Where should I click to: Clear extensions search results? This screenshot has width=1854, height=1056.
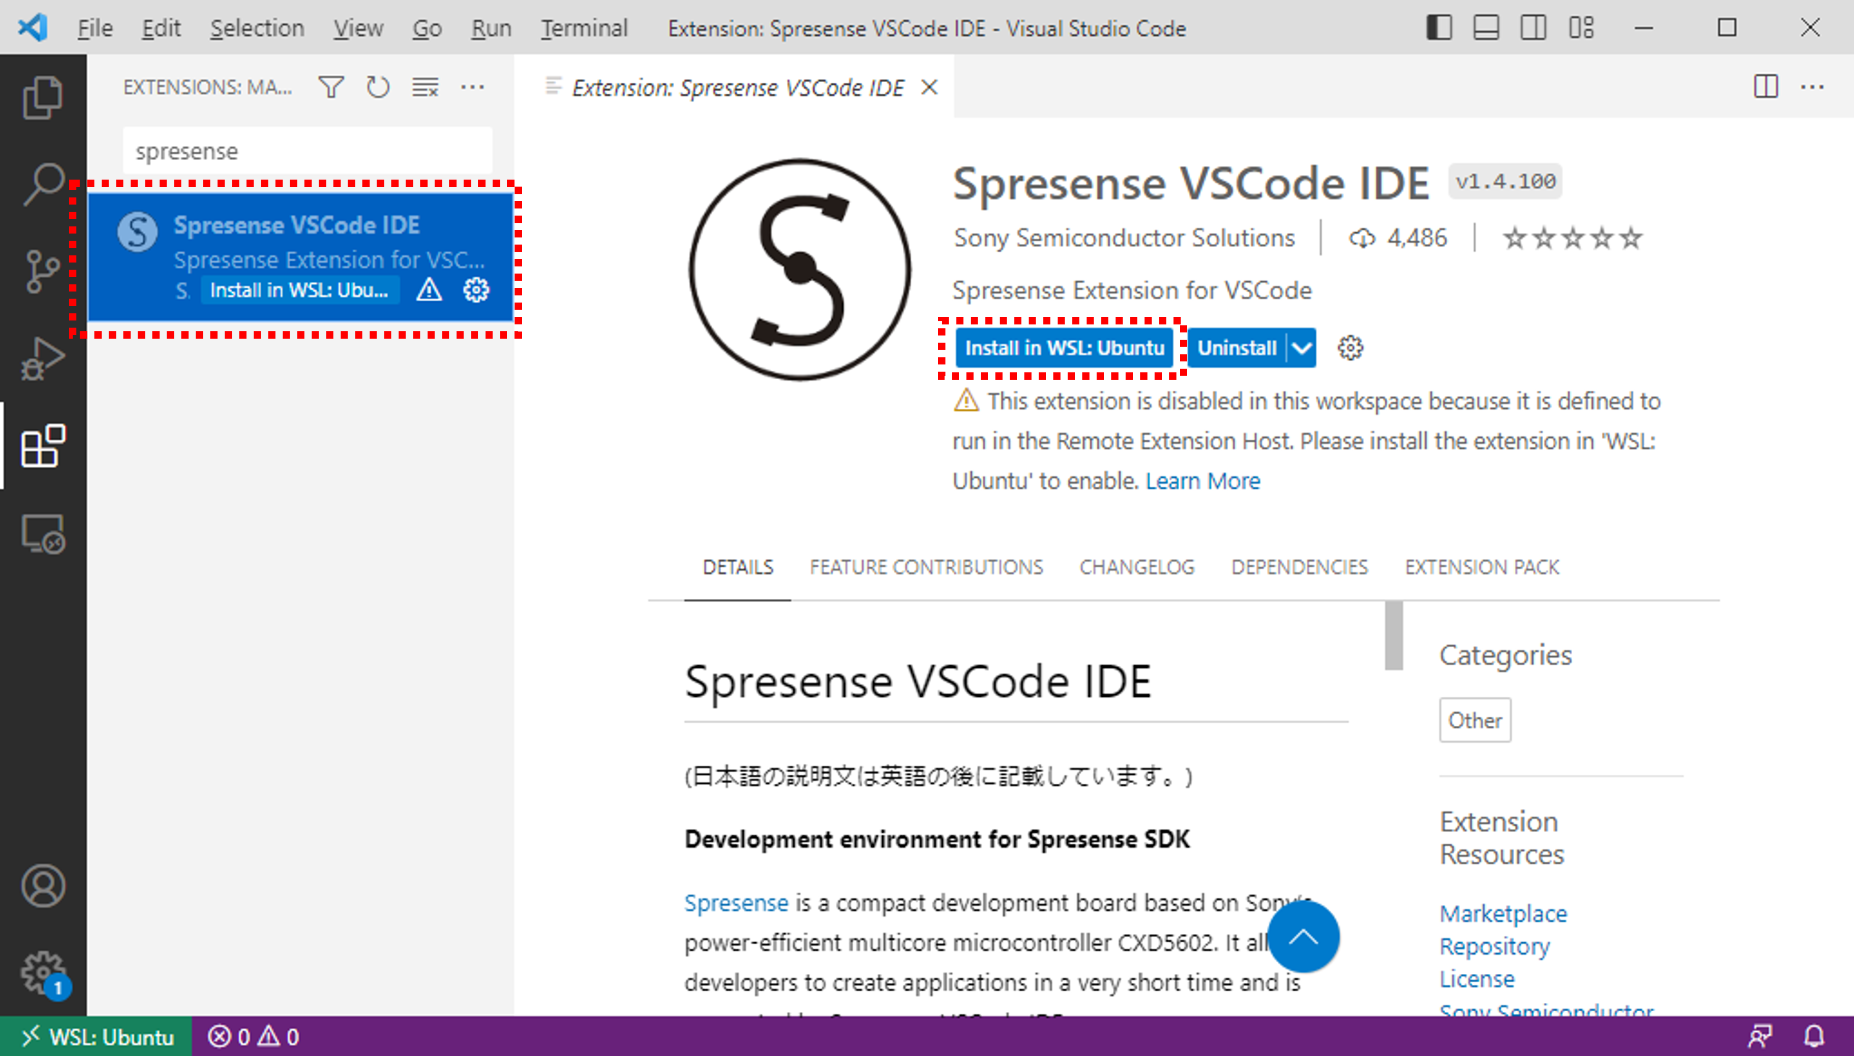click(x=426, y=87)
